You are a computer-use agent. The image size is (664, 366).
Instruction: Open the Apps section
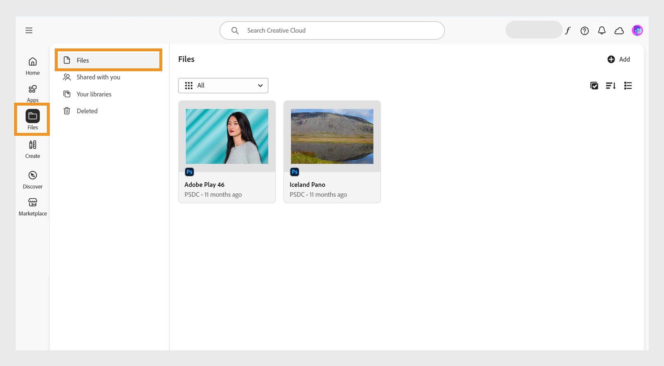click(32, 93)
